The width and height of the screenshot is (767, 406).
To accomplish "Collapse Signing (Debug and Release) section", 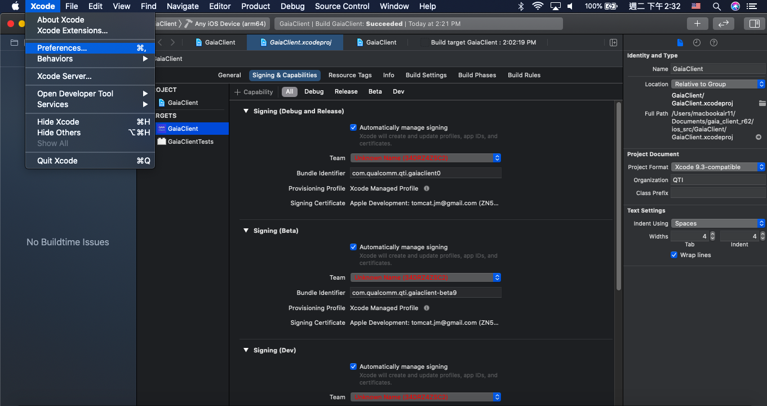I will tap(246, 111).
